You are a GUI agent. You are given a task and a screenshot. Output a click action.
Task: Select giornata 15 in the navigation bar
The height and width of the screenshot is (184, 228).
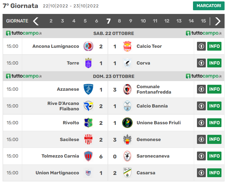(203, 21)
